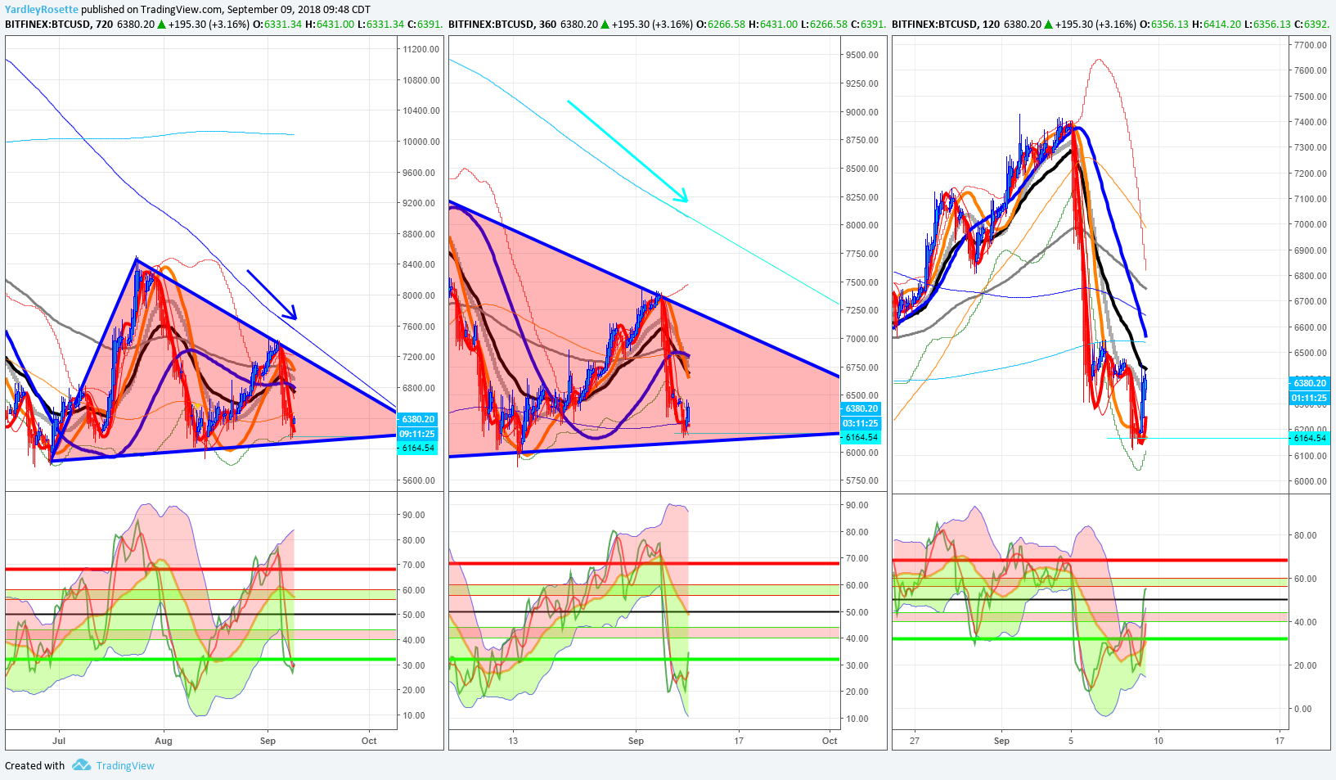Click the Jul label on the 720 time axis
Image resolution: width=1336 pixels, height=780 pixels.
[x=59, y=741]
